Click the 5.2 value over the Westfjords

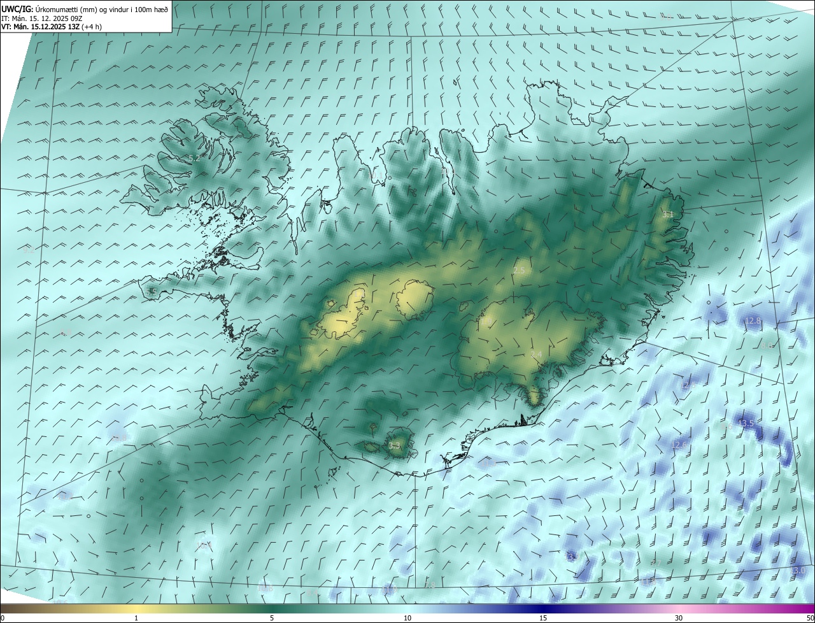[194, 159]
